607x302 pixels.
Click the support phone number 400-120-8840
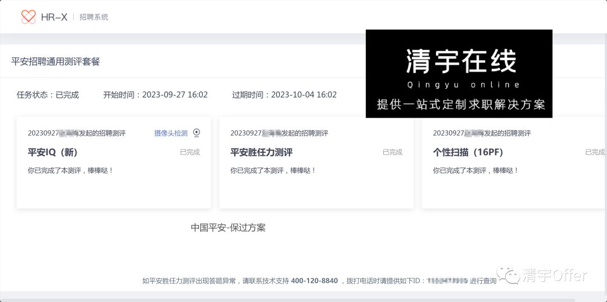[314, 281]
